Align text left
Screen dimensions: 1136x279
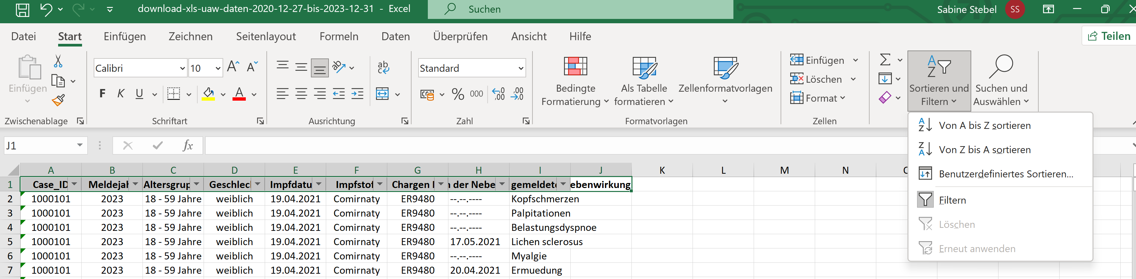click(x=283, y=94)
